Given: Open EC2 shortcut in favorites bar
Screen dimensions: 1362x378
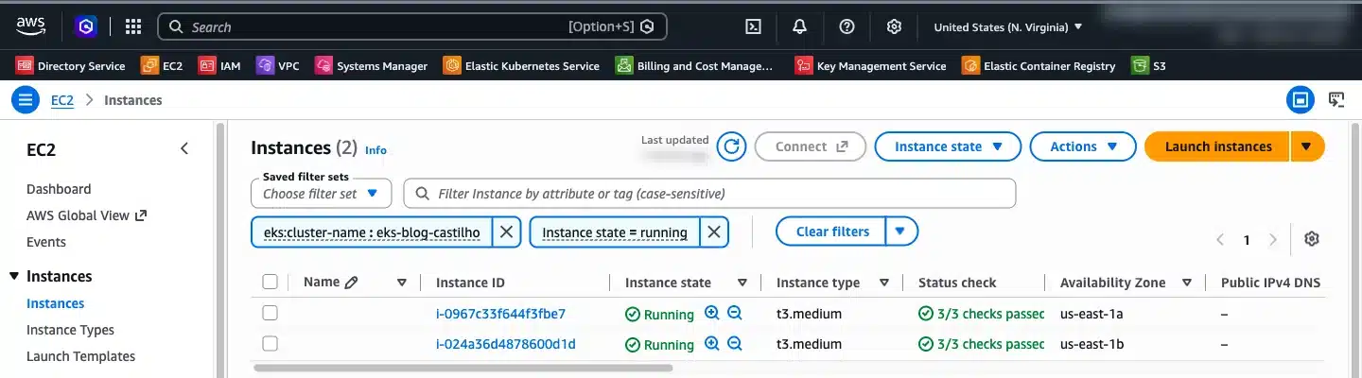Looking at the screenshot, I should (162, 66).
